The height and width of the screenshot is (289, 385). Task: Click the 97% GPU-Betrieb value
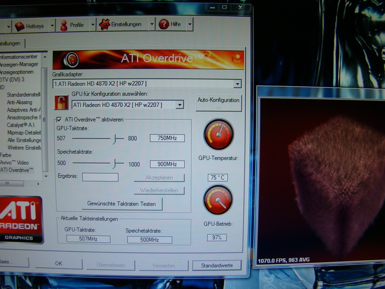[x=217, y=237]
